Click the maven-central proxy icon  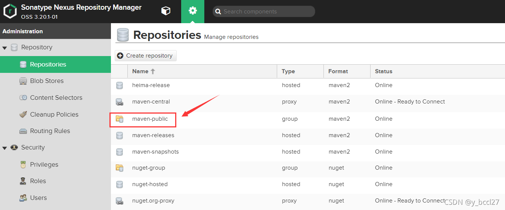120,102
